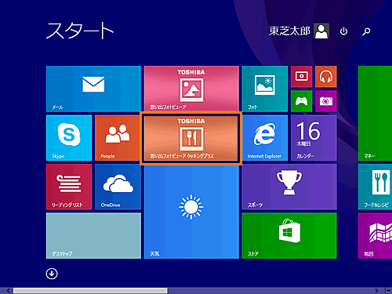Launch the Skype tile
The width and height of the screenshot is (392, 294).
[x=69, y=138]
